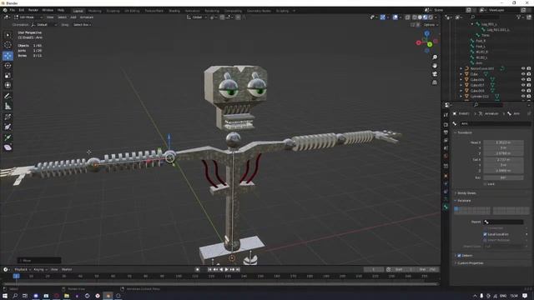Open the Armature menu in viewport header
The height and width of the screenshot is (300, 534).
(87, 17)
